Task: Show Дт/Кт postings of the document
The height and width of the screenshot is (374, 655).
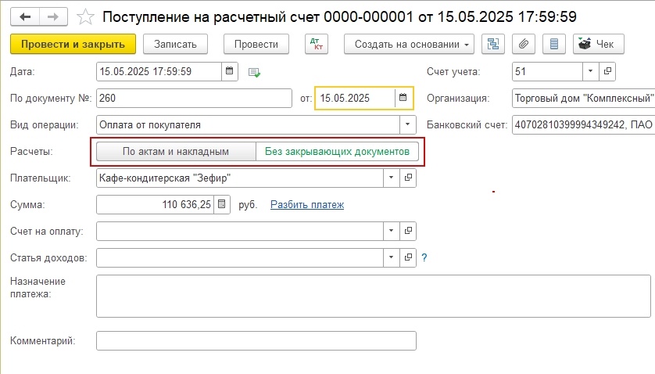Action: [x=317, y=44]
